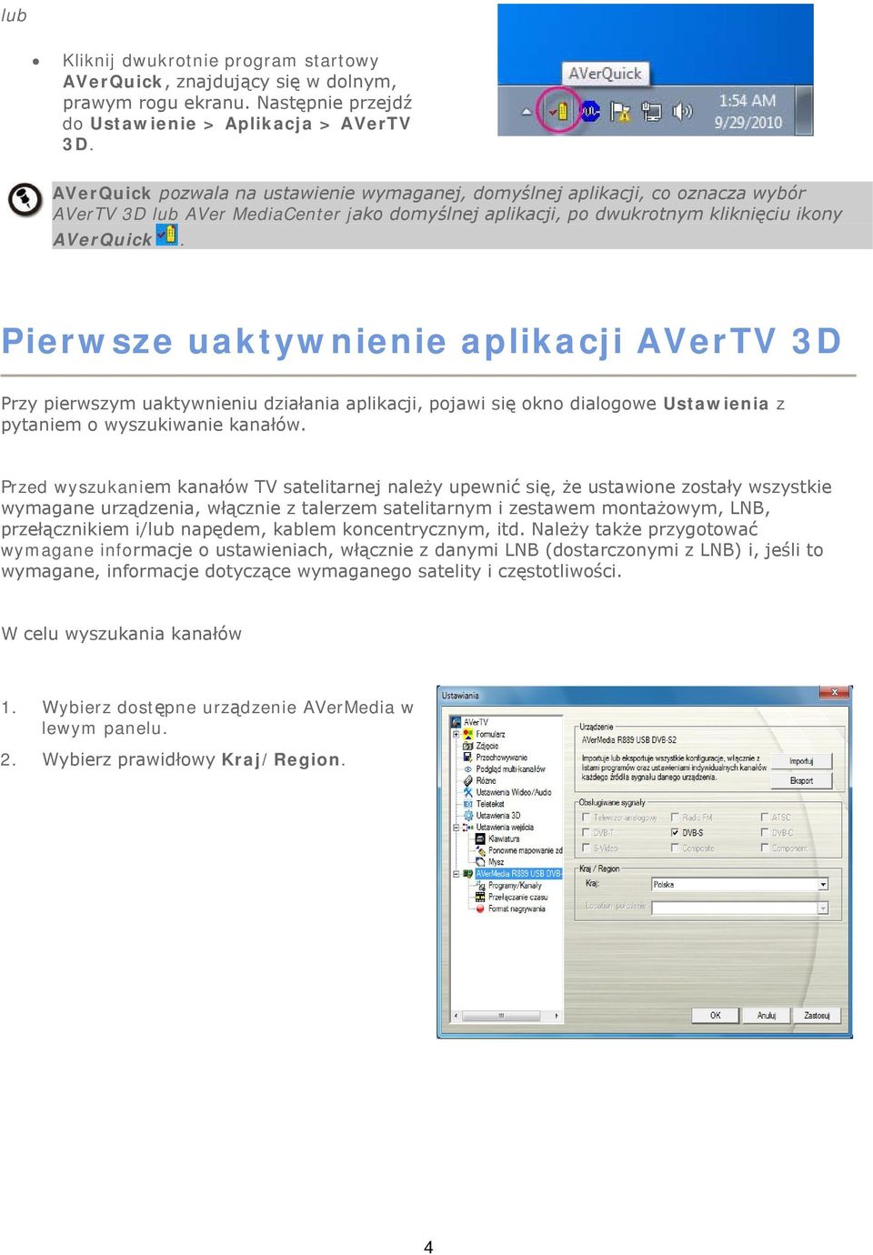This screenshot has width=873, height=1255.
Task: Open the Różne settings item
Action: pos(479,780)
